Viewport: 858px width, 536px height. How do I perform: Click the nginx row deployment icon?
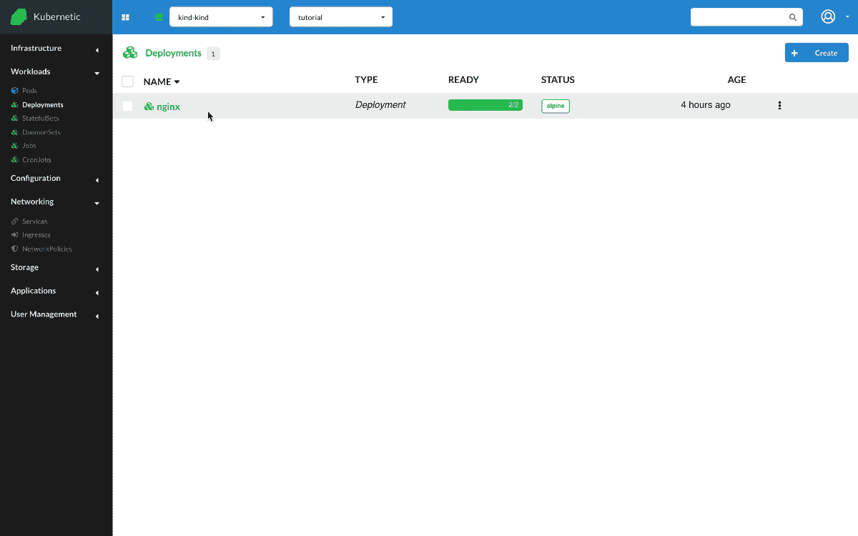coord(149,106)
